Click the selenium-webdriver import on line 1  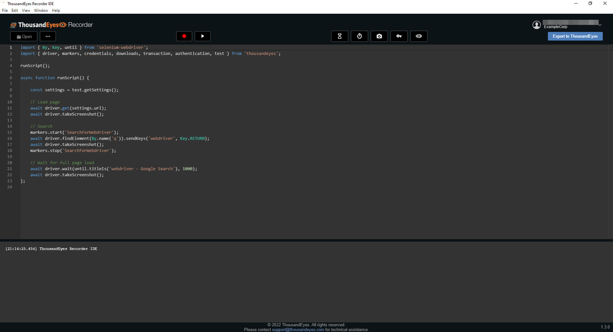click(x=84, y=48)
